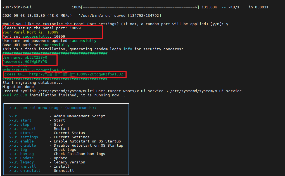Click the 'x-ui v2.6.0' version text
Image resolution: width=285 pixels, height=176 pixels.
[15, 95]
